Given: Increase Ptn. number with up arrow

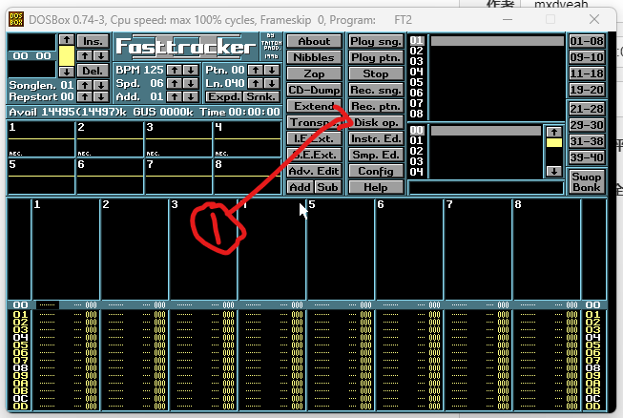Looking at the screenshot, I should click(x=256, y=71).
